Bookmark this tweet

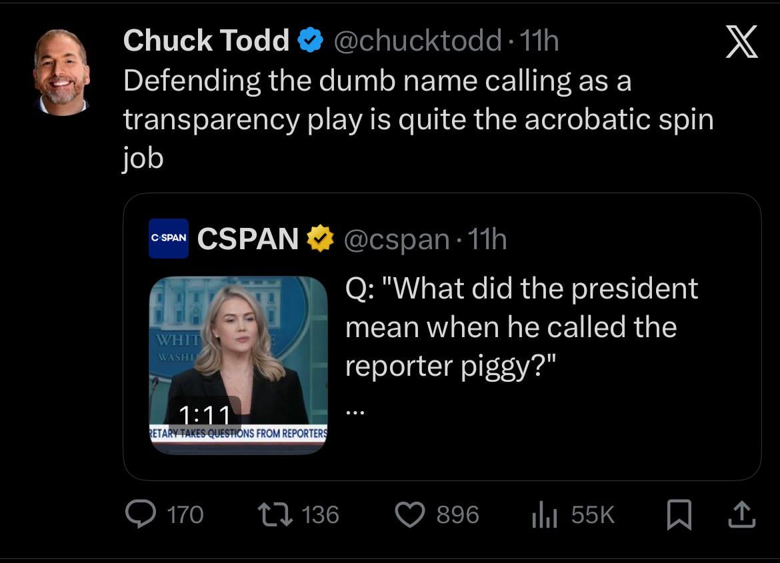679,514
